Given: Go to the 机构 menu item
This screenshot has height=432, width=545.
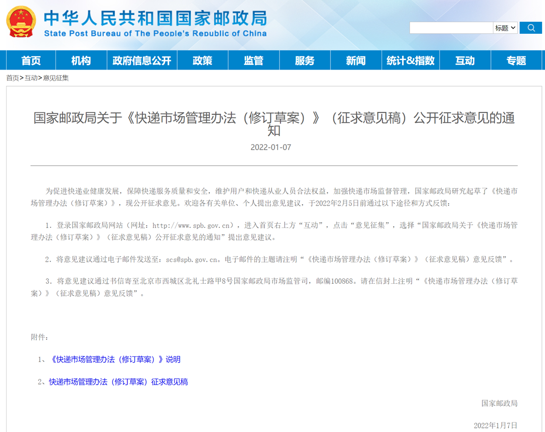Looking at the screenshot, I should point(81,60).
